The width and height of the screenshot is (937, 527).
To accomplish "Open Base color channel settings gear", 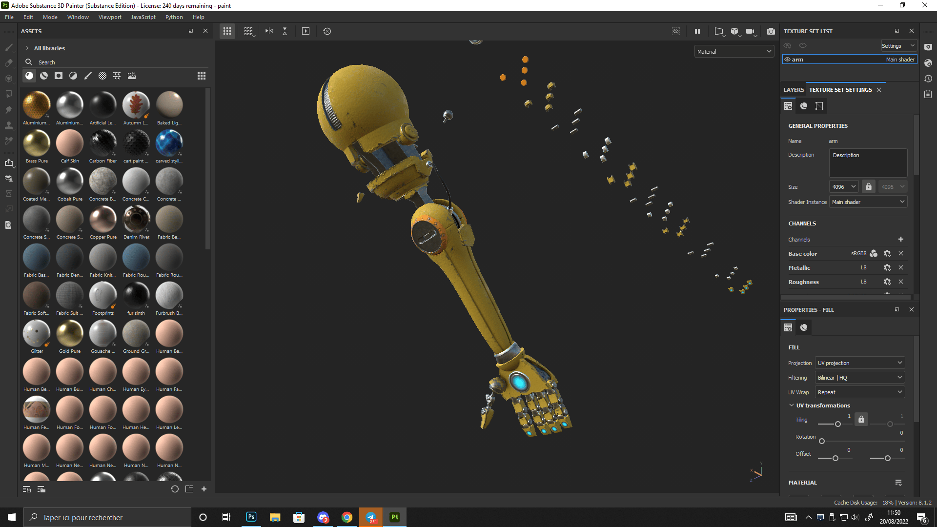I will click(x=887, y=253).
